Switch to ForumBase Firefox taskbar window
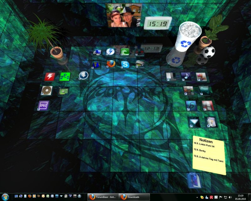Viewport: 251px width, 201px height. click(103, 197)
